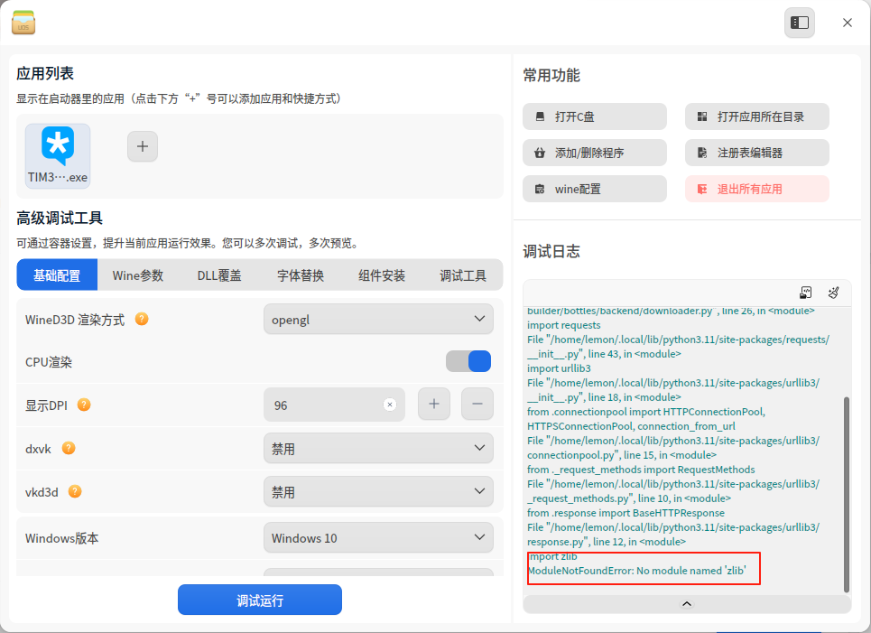
Task: Decrease the display DPI with minus button
Action: coord(477,404)
